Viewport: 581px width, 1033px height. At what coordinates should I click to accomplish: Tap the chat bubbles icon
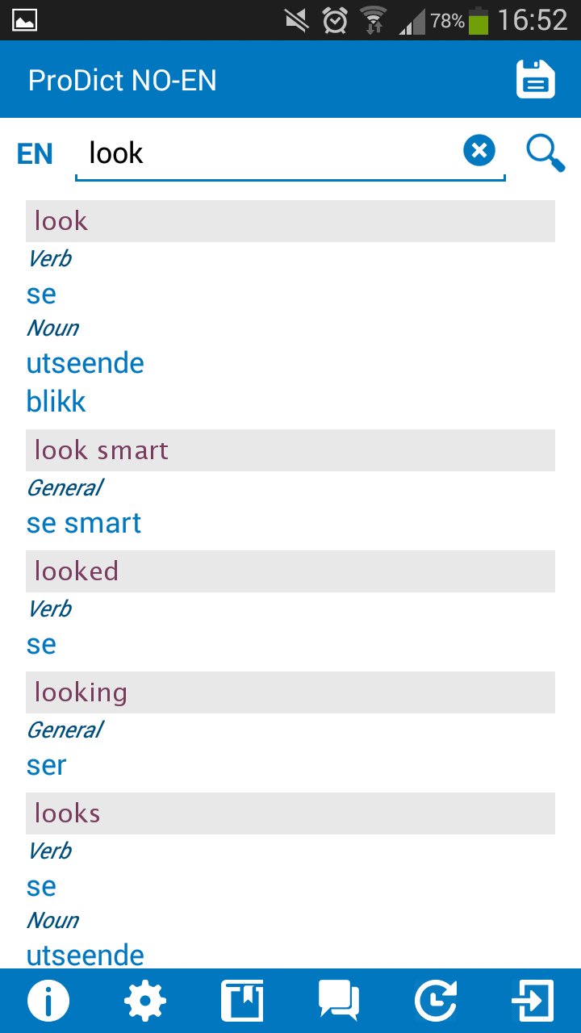click(x=339, y=1001)
